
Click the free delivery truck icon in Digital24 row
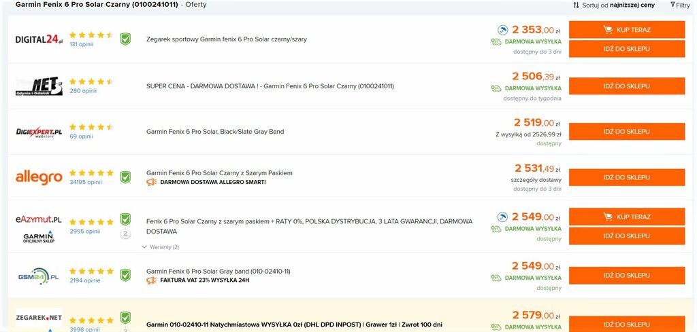click(496, 41)
